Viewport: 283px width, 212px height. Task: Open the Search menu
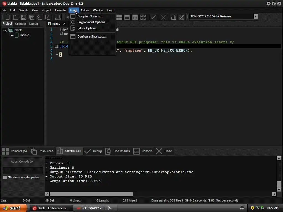point(23,10)
